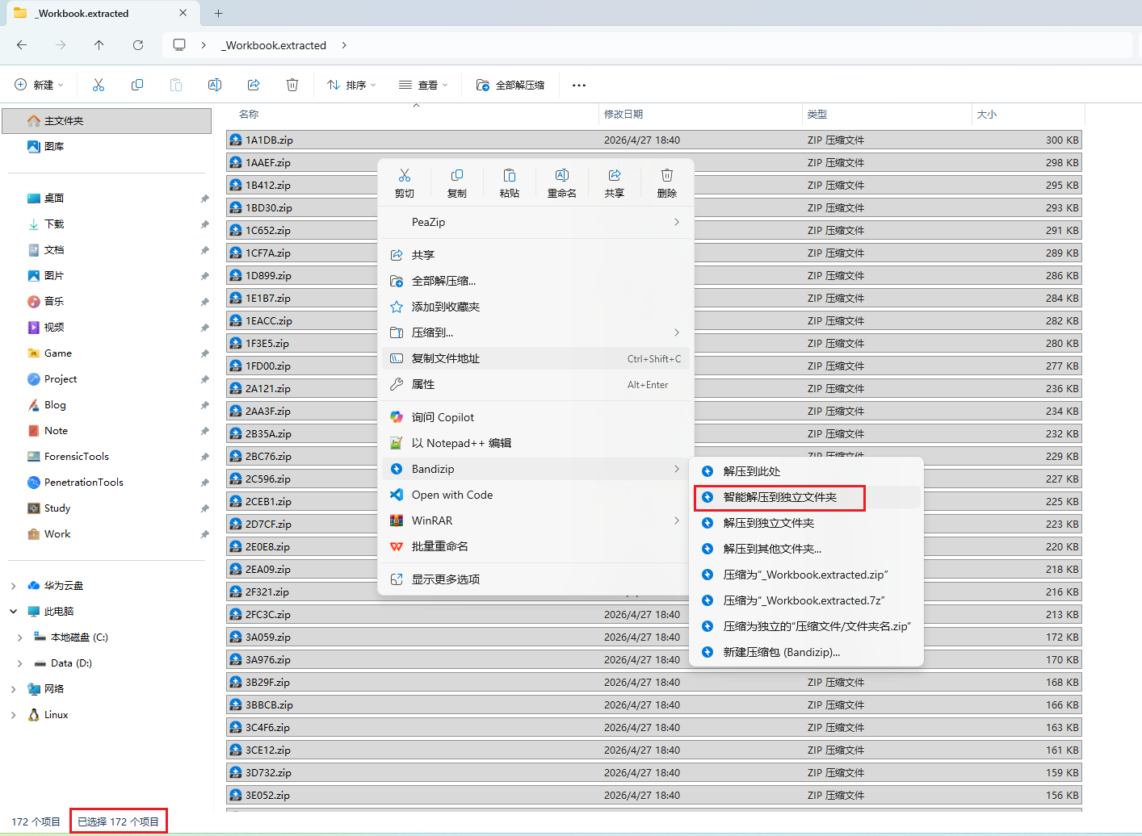Screen dimensions: 1142x836
Task: Expand the Data (D:) drive tree node
Action: tap(20, 663)
